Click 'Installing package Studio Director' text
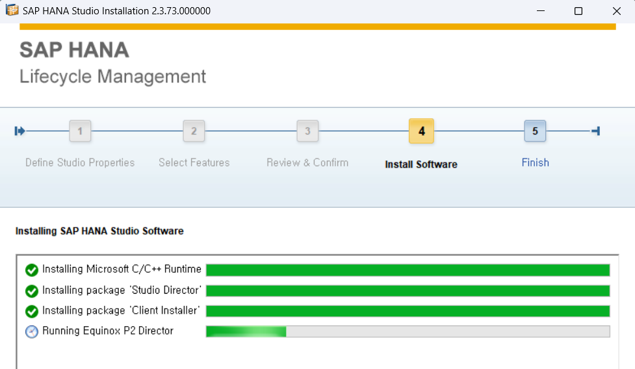This screenshot has width=635, height=369. [x=122, y=290]
